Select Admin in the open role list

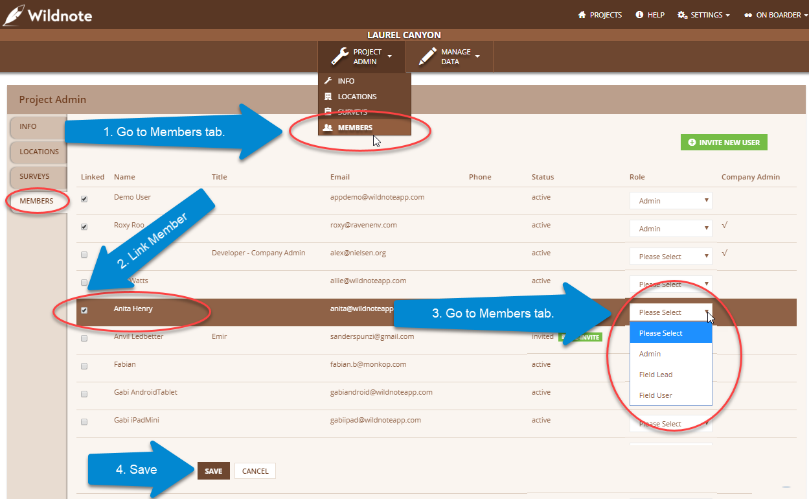click(x=671, y=354)
